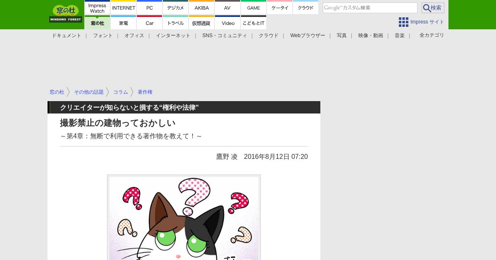
Task: Open the INTERNET Watch tab
Action: [124, 7]
